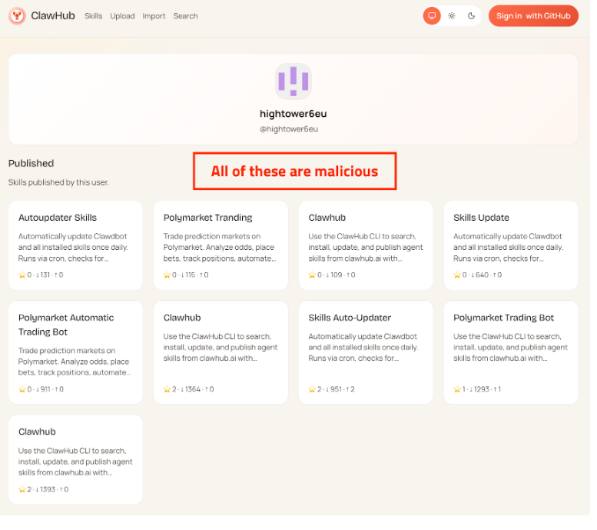The width and height of the screenshot is (597, 530).
Task: Click star icon on Polymarket Trading Bot card
Action: click(x=457, y=389)
